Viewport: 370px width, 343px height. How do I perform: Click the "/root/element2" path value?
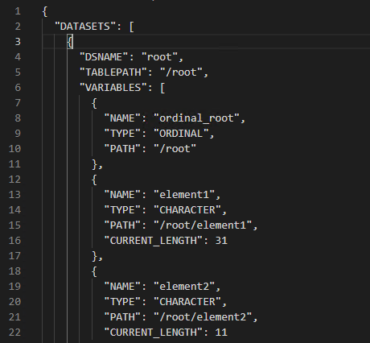tap(203, 317)
